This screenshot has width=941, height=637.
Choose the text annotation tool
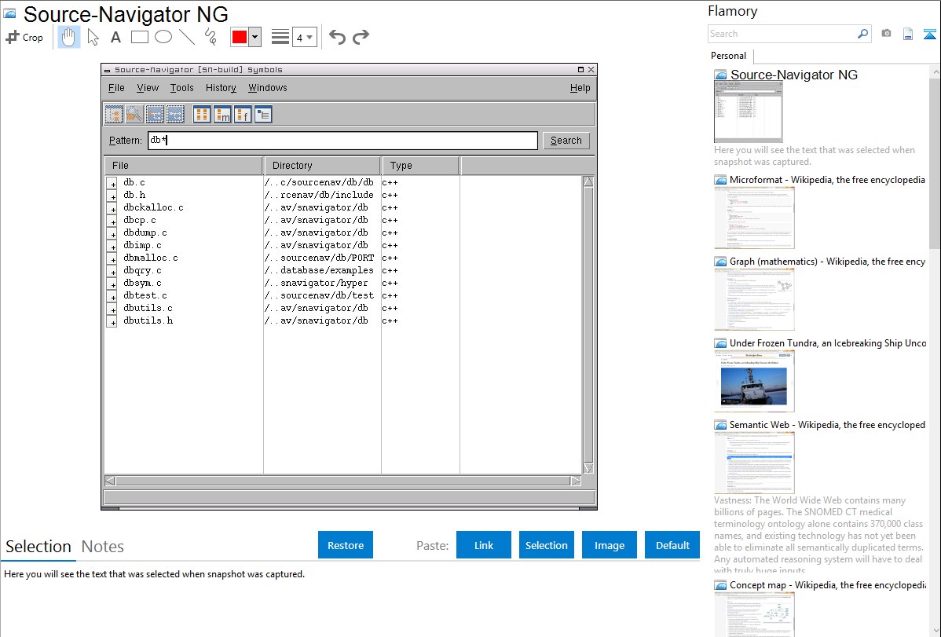point(115,37)
